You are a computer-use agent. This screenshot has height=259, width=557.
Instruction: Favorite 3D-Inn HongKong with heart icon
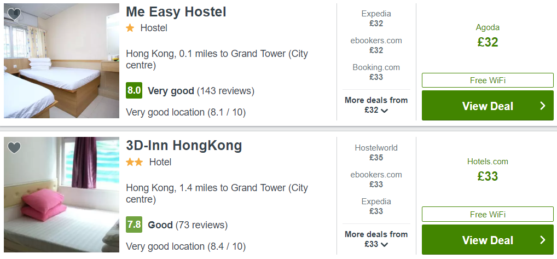click(x=14, y=147)
